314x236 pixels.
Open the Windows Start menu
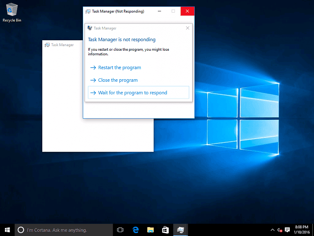[7, 230]
